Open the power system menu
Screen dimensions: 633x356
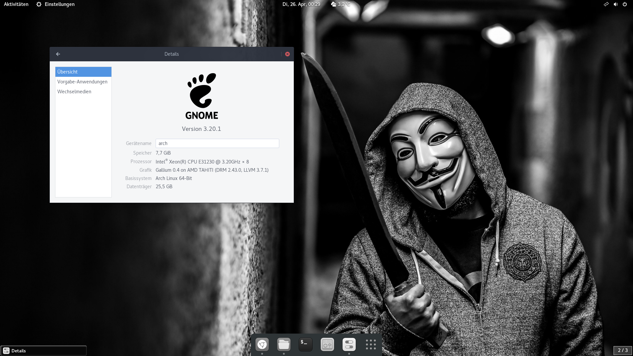pyautogui.click(x=625, y=4)
